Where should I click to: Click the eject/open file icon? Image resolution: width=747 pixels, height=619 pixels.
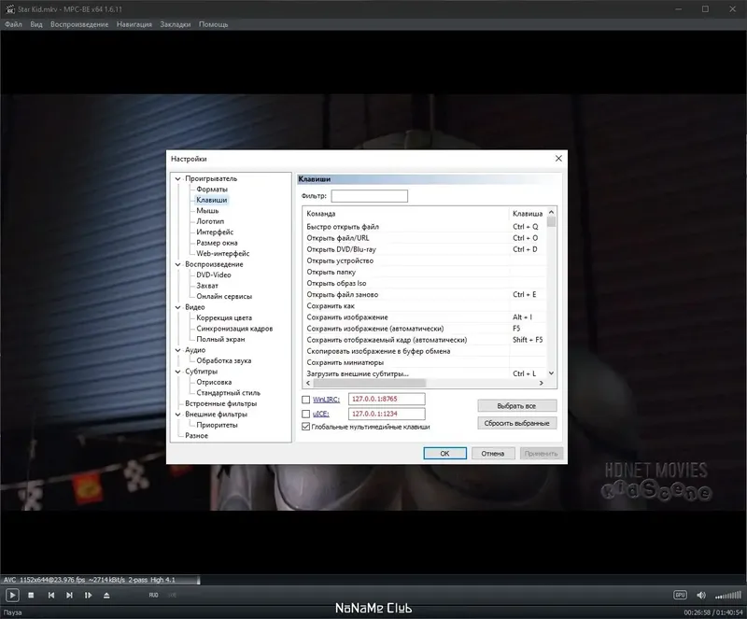pos(106,595)
